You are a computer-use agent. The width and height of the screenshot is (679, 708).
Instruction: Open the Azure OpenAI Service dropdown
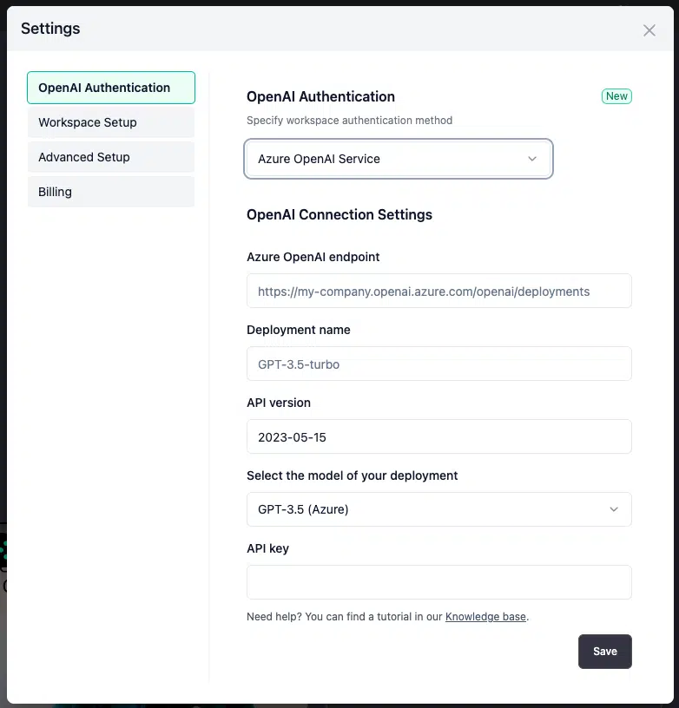pos(399,159)
